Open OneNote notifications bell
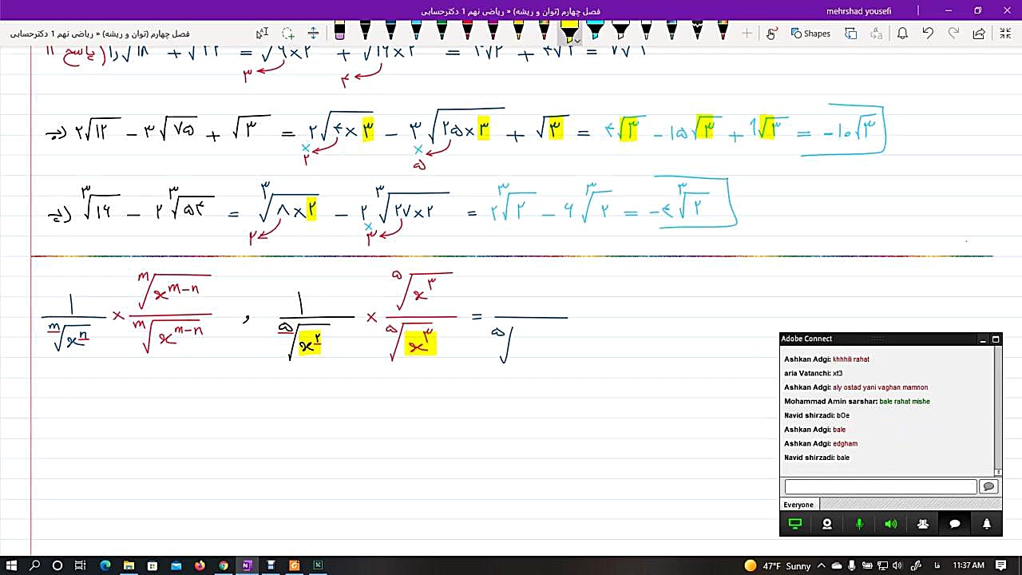Screen dimensions: 1022x575 coord(902,34)
